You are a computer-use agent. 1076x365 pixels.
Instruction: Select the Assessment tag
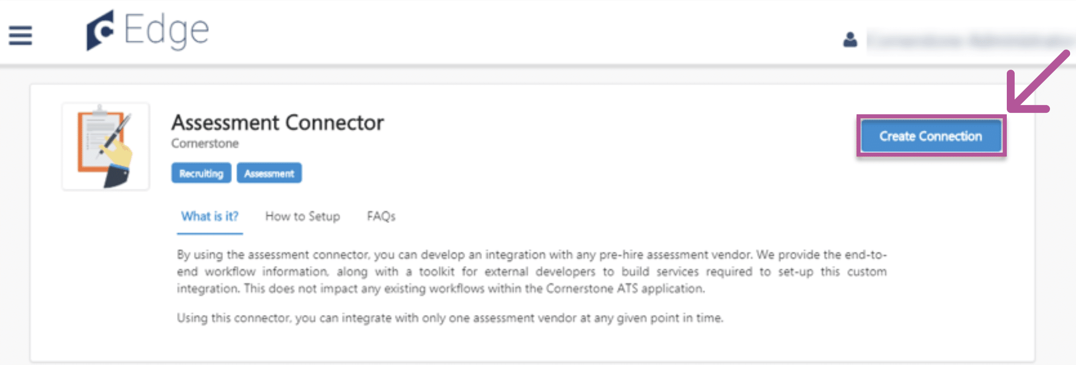point(269,173)
